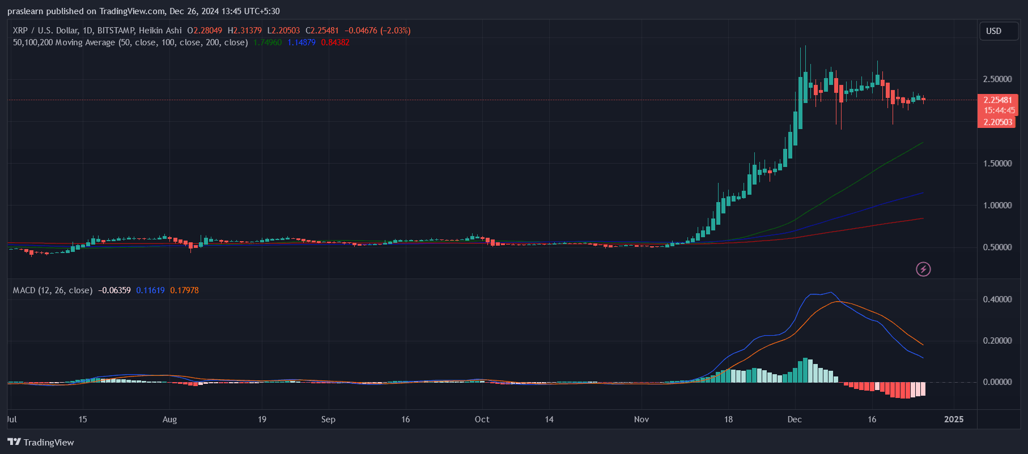Screen dimensions: 1028x454
Task: Click the red low price label 2.20503
Action: (998, 122)
